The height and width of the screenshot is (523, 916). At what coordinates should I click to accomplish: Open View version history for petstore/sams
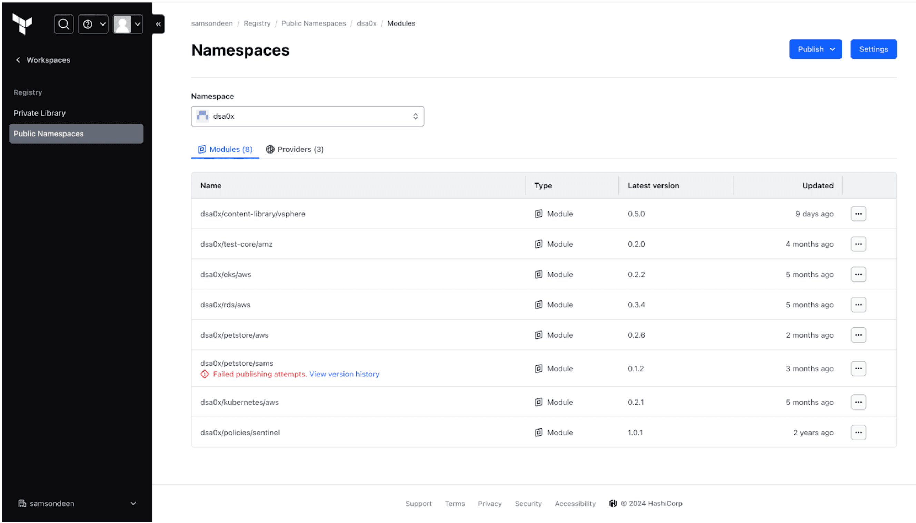point(343,374)
